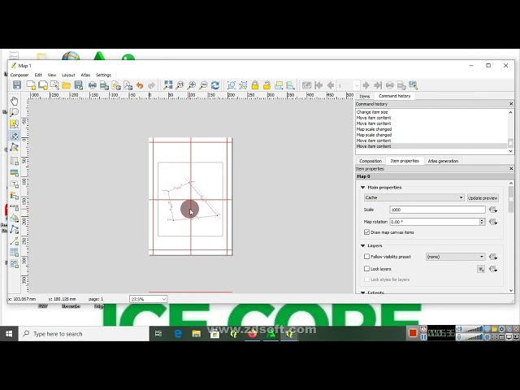Screen dimensions: 520x390
Task: Zoom to full composition extent
Action: pos(168,85)
